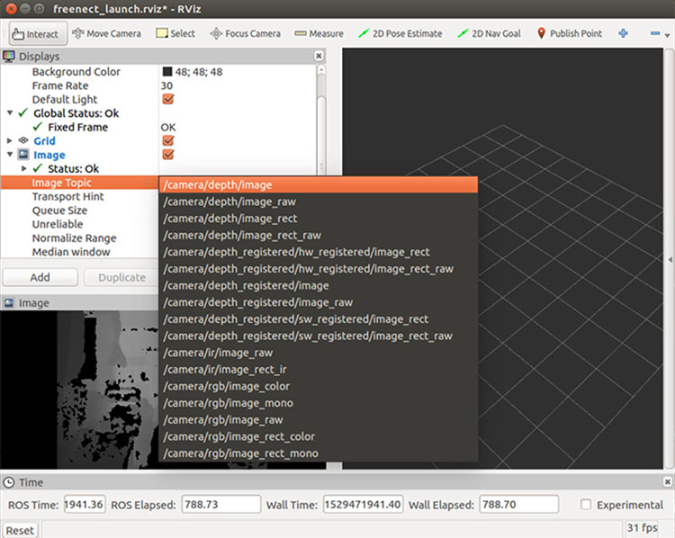Activate the Move Camera tool
This screenshot has height=538, width=675.
106,33
